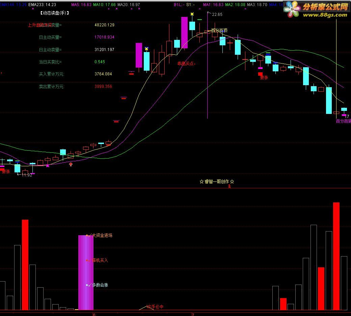This screenshot has width=351, height=316.
Task: Click the red value 3999.356
Action: click(103, 86)
